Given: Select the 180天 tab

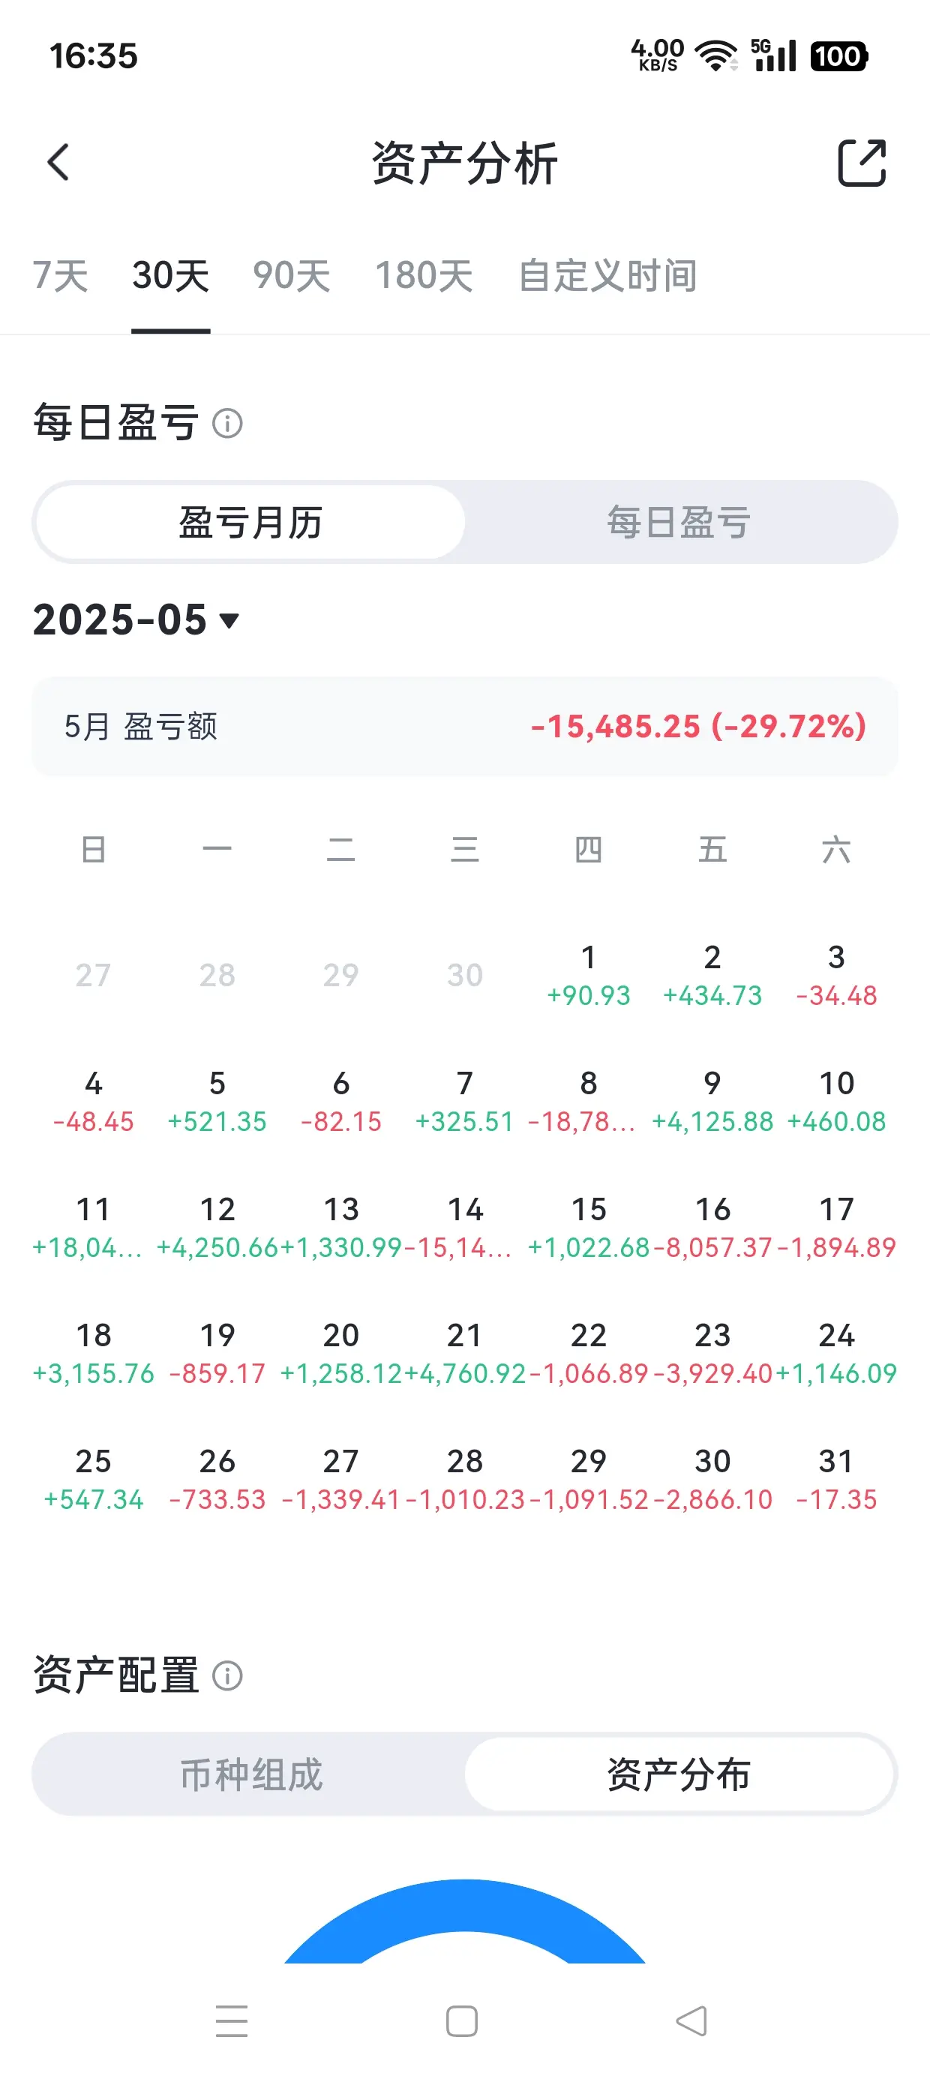Looking at the screenshot, I should 424,276.
